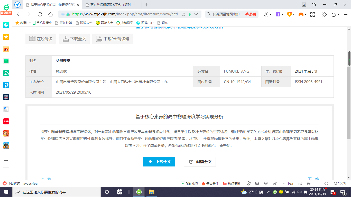Open 网址大全 bookmark
This screenshot has height=197, width=351.
pos(105,23)
